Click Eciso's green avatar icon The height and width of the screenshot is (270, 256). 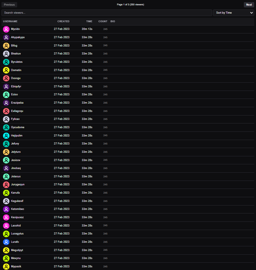[x=6, y=95]
